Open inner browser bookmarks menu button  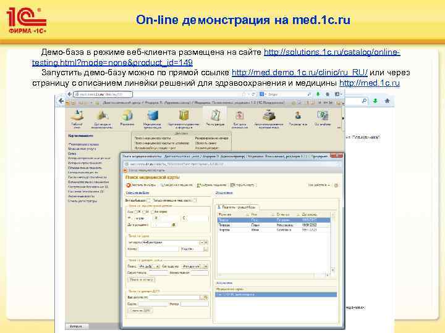pyautogui.click(x=338, y=94)
